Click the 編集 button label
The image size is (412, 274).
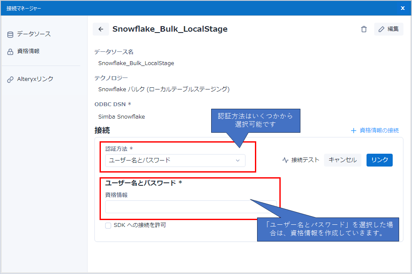pyautogui.click(x=393, y=29)
